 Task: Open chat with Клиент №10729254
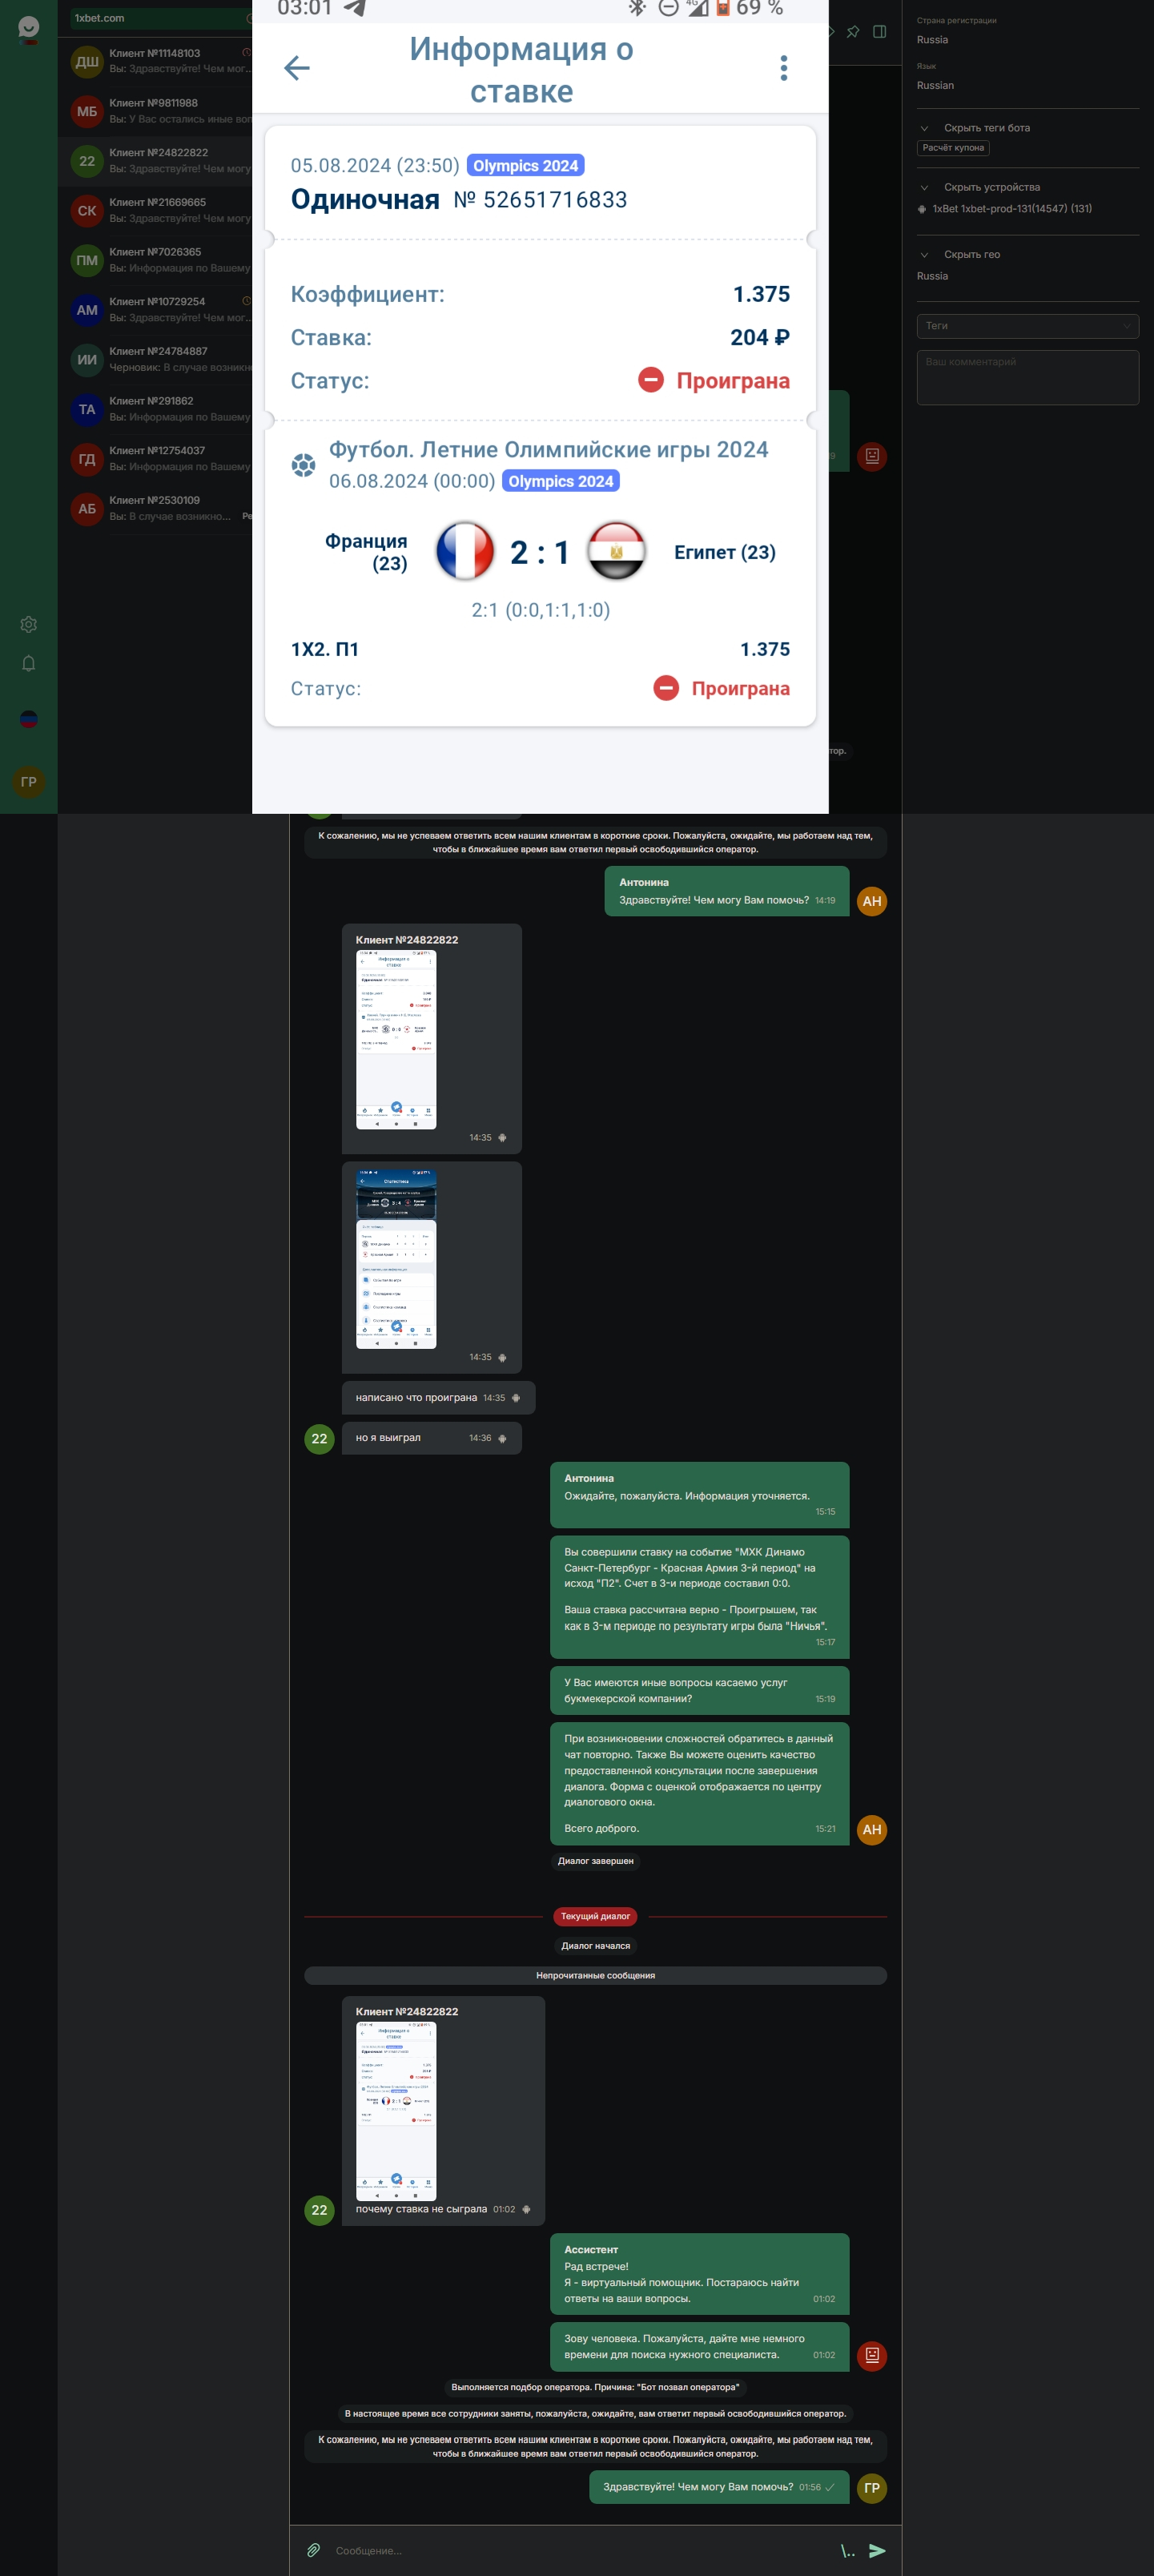click(155, 309)
